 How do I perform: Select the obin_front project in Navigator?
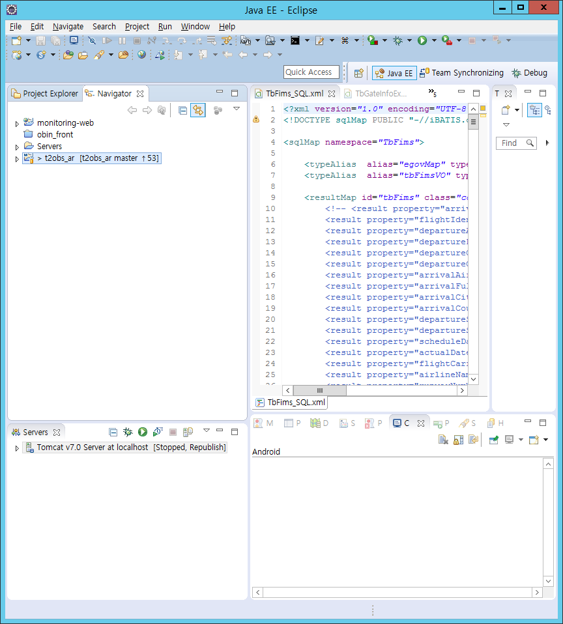55,135
